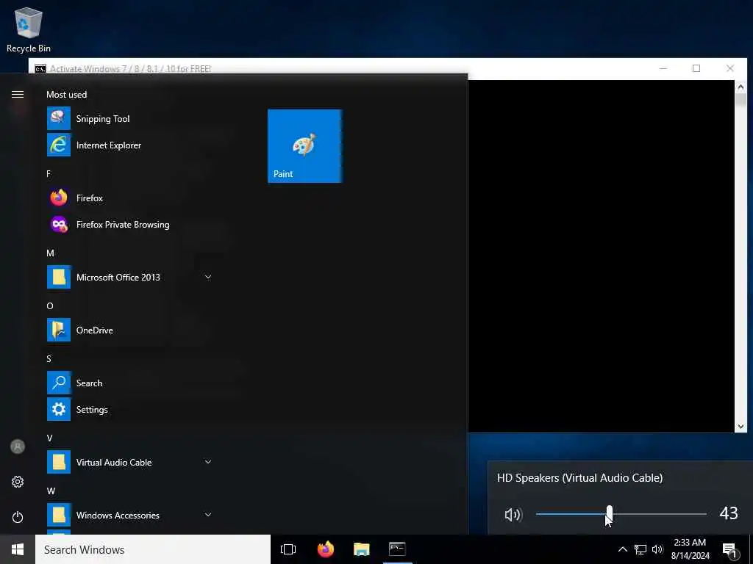The width and height of the screenshot is (753, 564).
Task: Click the letter V group header
Action: coord(49,438)
